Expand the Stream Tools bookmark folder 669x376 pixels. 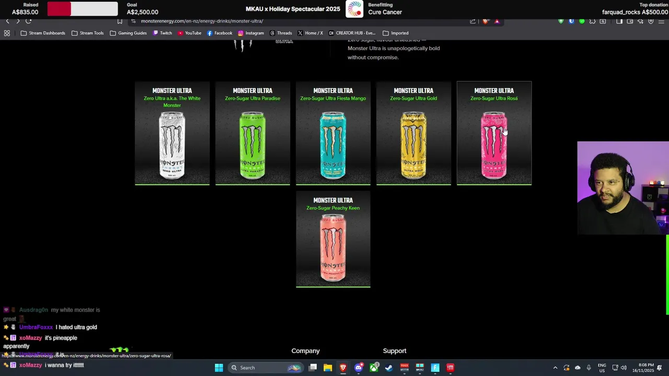pyautogui.click(x=87, y=33)
